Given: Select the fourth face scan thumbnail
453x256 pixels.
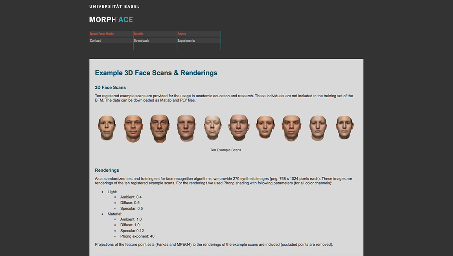Looking at the screenshot, I should [x=186, y=128].
